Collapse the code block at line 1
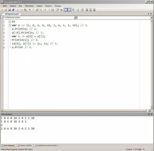The width and height of the screenshot is (154, 151). (10, 22)
